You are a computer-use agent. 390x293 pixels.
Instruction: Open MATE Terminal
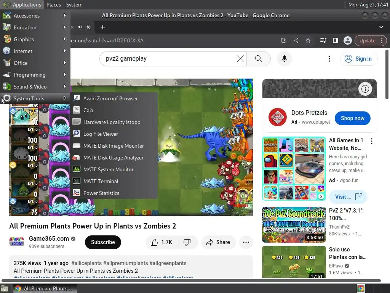click(x=113, y=181)
